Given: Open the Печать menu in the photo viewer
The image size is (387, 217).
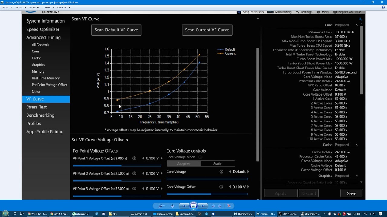Looking at the screenshot, I should coord(20,8).
